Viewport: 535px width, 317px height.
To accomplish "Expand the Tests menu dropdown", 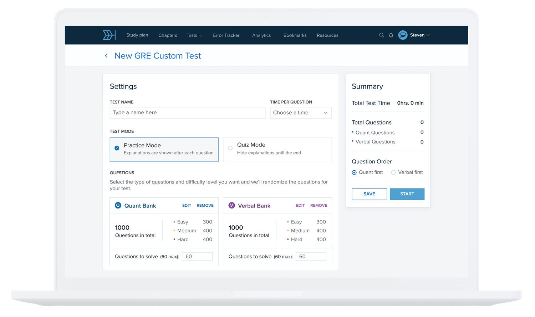I will (194, 35).
